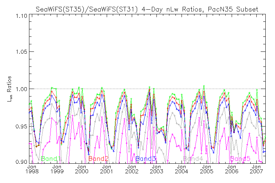Select the red Band2 legend label
This screenshot has height=183, width=275.
[98, 159]
